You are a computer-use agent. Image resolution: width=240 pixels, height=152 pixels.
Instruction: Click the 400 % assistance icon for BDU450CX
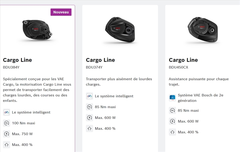tap(172, 132)
